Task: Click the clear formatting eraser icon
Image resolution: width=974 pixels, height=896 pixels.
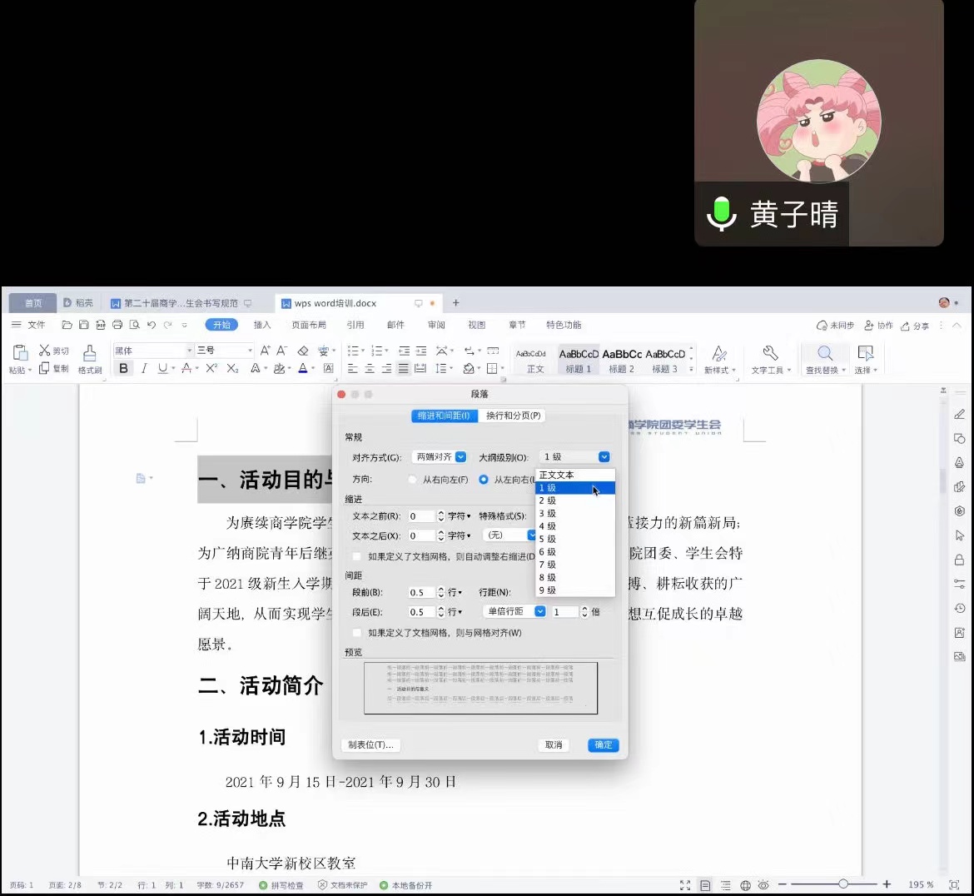Action: 303,351
